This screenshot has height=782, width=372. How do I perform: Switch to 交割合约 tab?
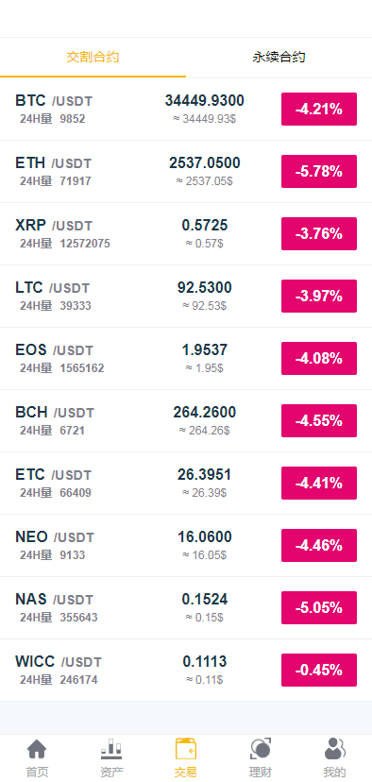[93, 57]
